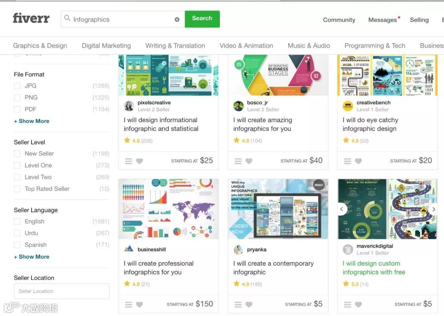Check the Urdu language filter
The height and width of the screenshot is (316, 444).
pyautogui.click(x=17, y=233)
